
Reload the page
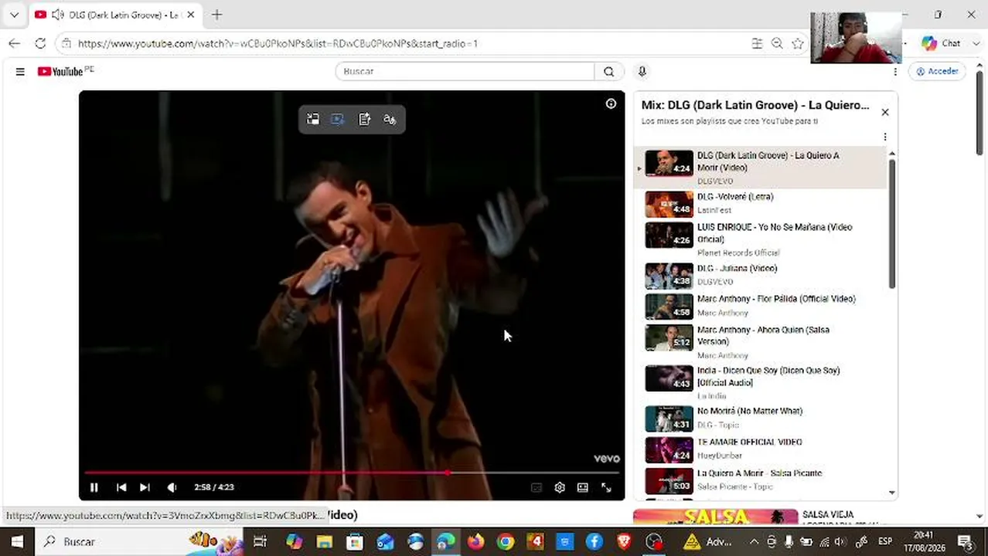tap(40, 43)
